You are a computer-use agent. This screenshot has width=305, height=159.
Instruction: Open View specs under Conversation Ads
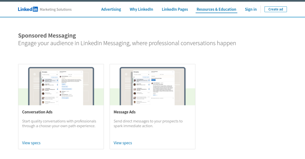pyautogui.click(x=31, y=143)
